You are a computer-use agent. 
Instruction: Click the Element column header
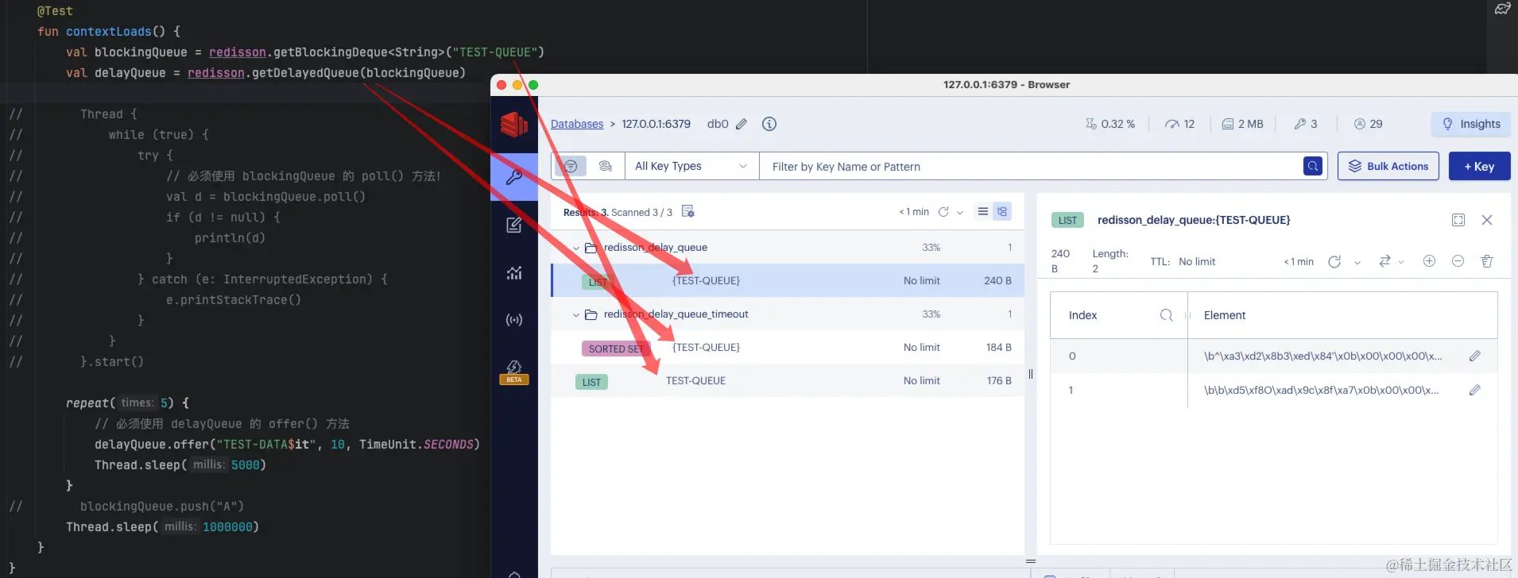(1225, 315)
